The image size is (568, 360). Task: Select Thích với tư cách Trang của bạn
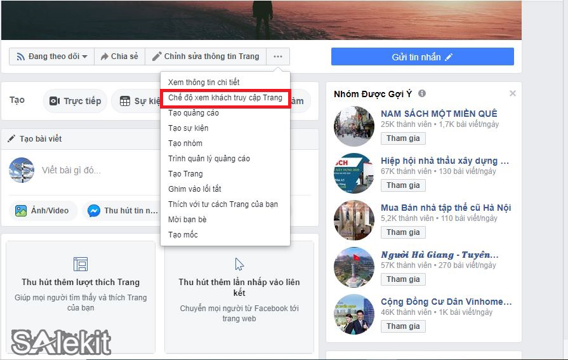(225, 204)
